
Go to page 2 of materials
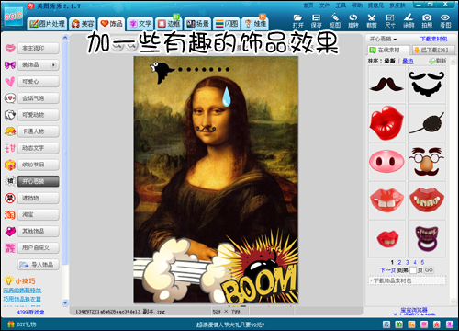399,262
